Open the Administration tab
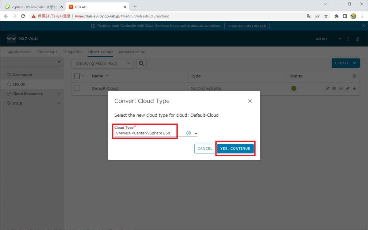The image size is (368, 230). click(x=132, y=52)
